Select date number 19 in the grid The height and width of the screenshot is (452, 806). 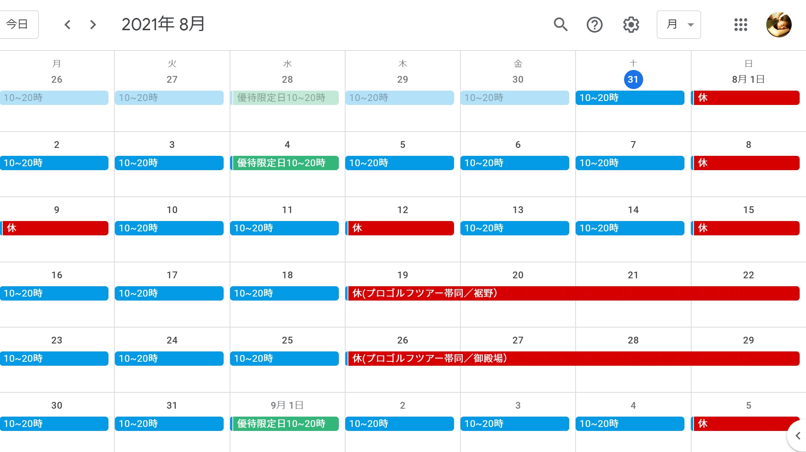(x=402, y=275)
